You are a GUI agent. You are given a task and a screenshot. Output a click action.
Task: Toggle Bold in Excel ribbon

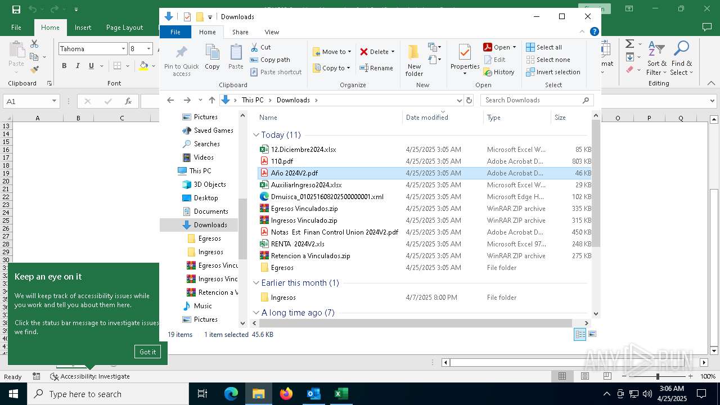(x=64, y=66)
